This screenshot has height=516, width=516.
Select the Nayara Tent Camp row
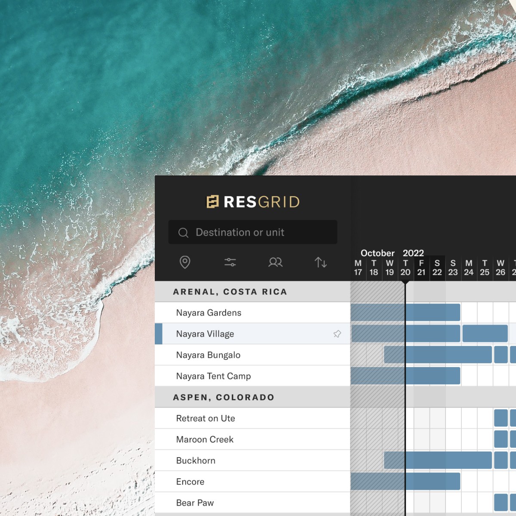click(252, 376)
